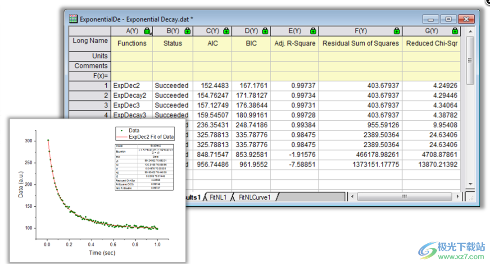Screen dimensions: 490x264
Task: Click the BIC long name cell
Action: tap(251, 43)
